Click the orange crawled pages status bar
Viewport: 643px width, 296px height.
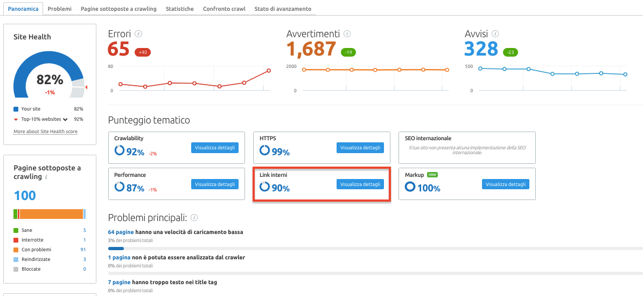51,214
